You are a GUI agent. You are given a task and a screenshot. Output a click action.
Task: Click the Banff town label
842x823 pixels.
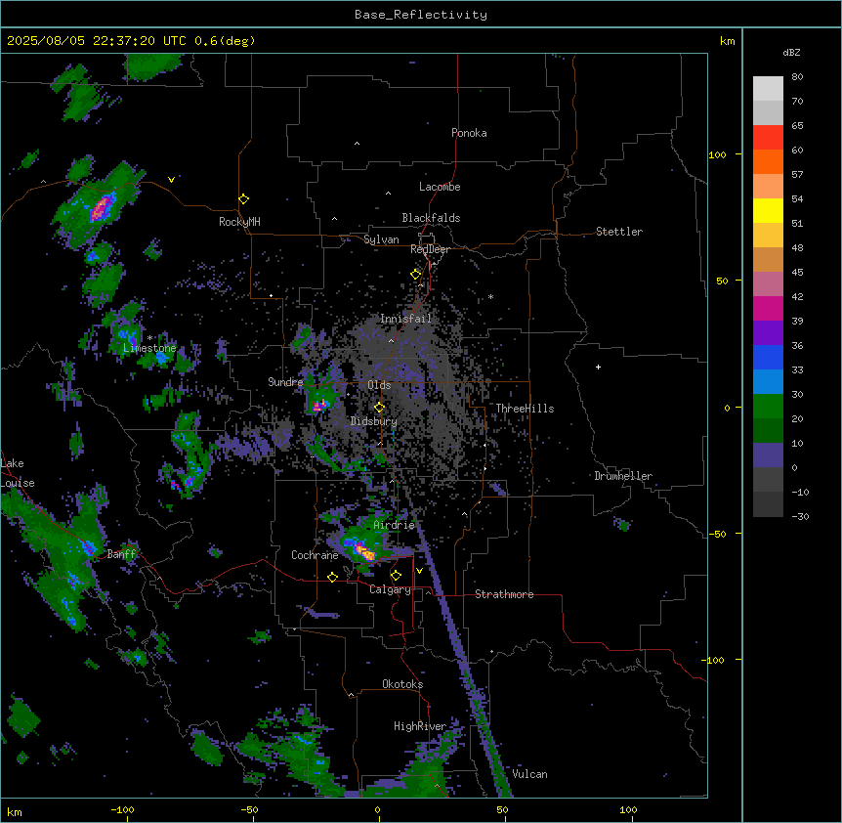(x=121, y=554)
